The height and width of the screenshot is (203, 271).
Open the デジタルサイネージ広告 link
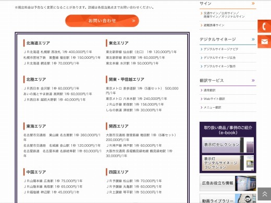click(x=219, y=58)
